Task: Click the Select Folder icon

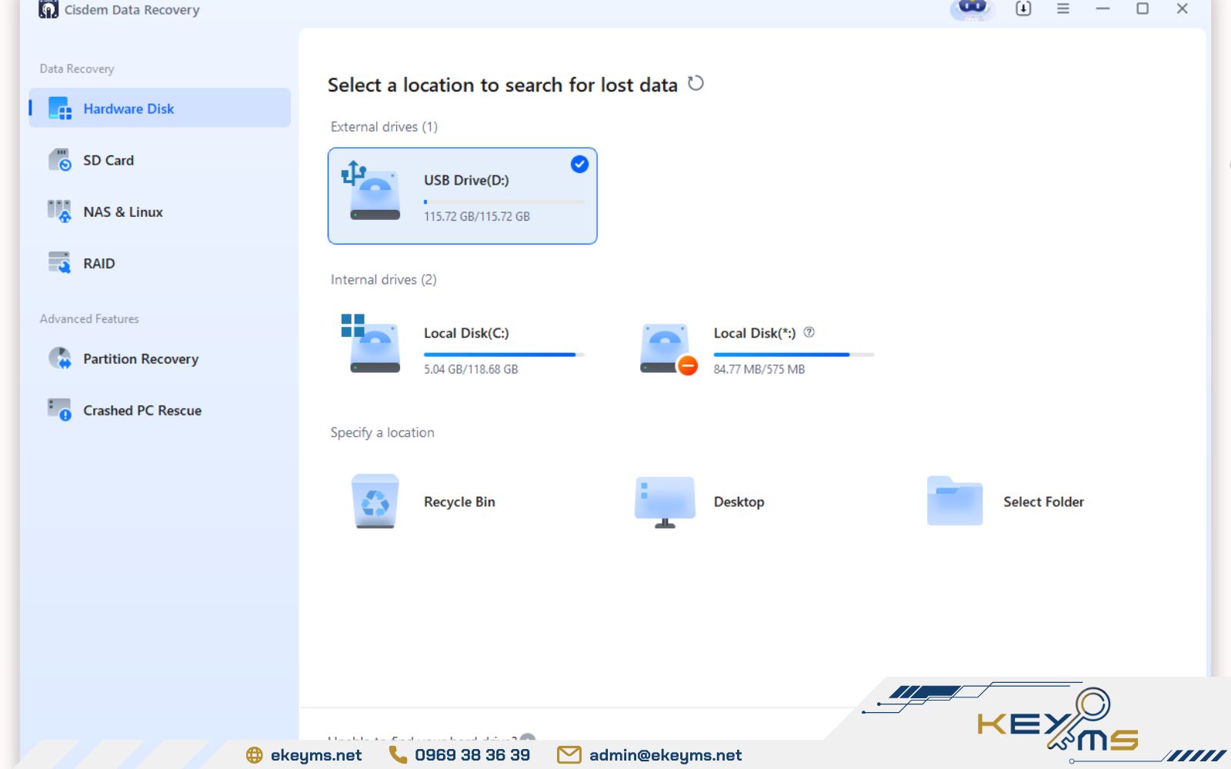Action: tap(955, 501)
